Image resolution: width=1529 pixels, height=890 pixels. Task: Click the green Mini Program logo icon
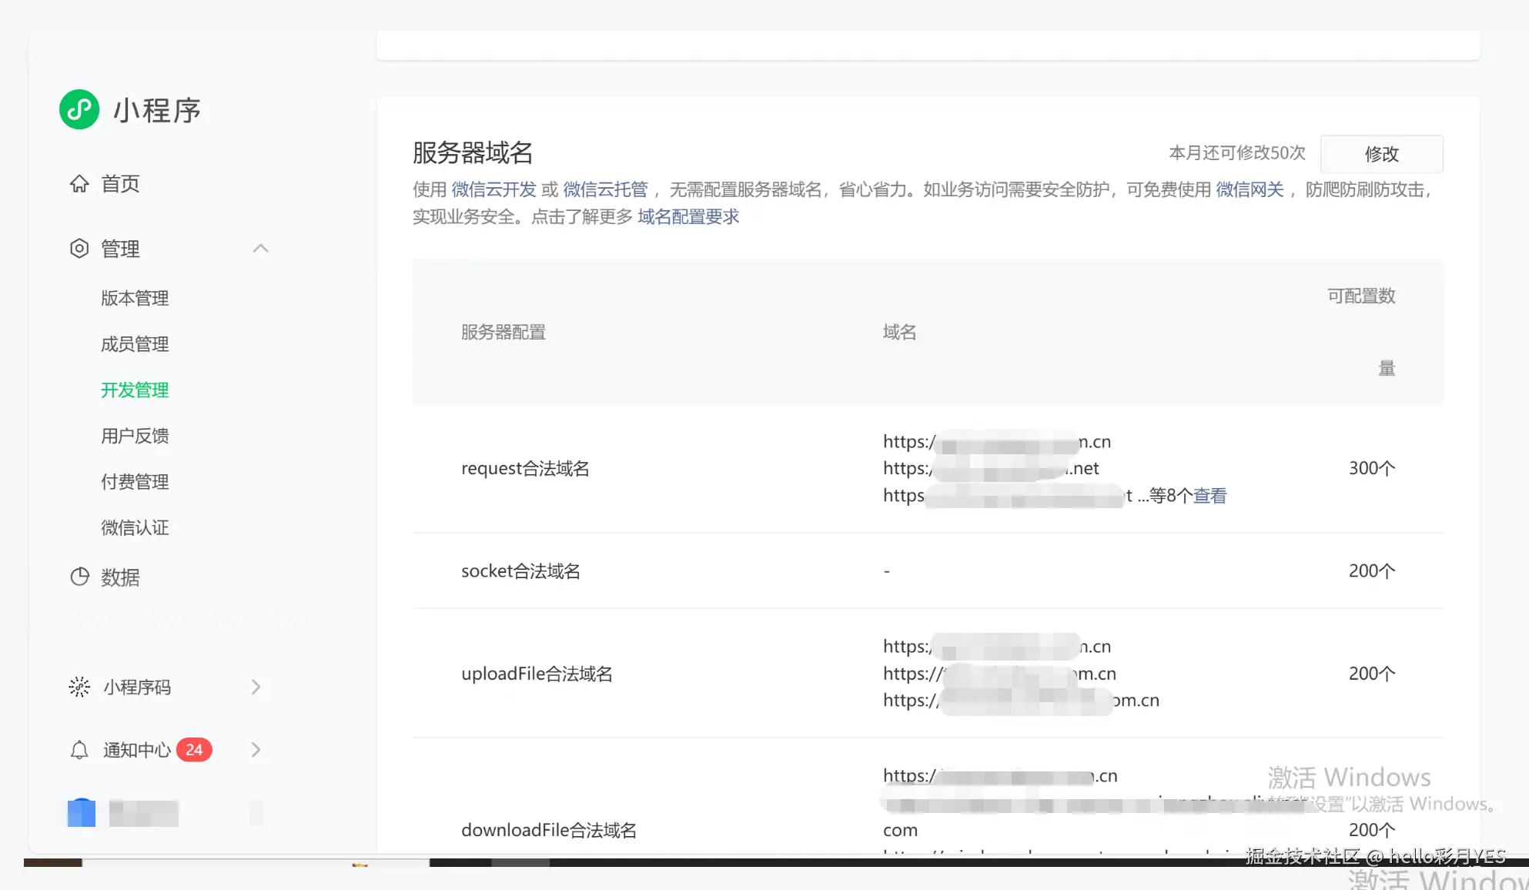[79, 109]
